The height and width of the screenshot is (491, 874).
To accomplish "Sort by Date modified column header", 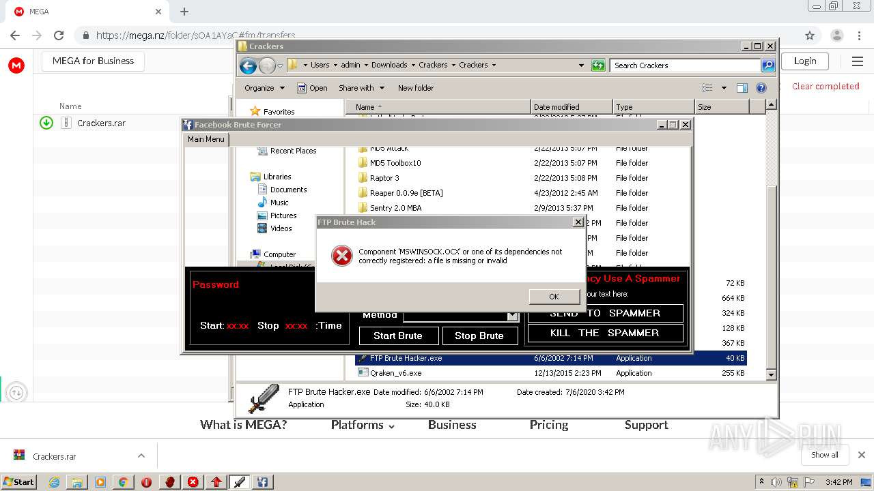I will (572, 107).
